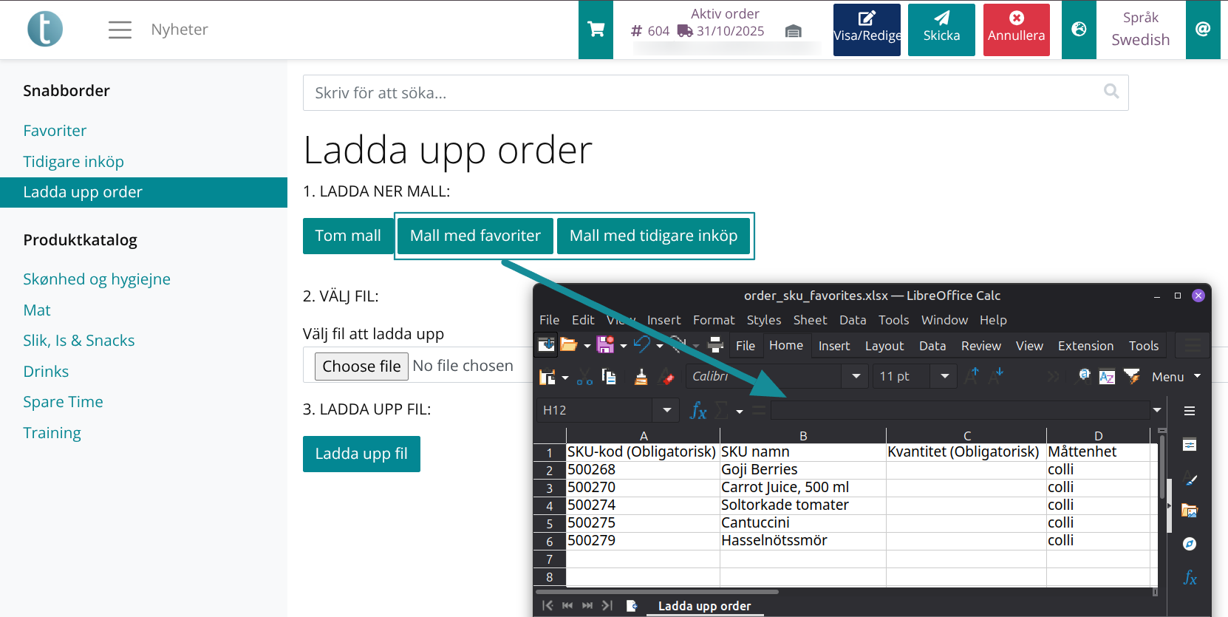This screenshot has height=617, width=1228.
Task: Click the add new sheet icon in Calc
Action: pyautogui.click(x=632, y=606)
